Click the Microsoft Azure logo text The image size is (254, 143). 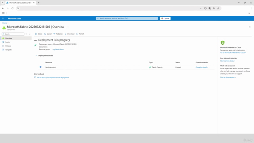(15, 19)
